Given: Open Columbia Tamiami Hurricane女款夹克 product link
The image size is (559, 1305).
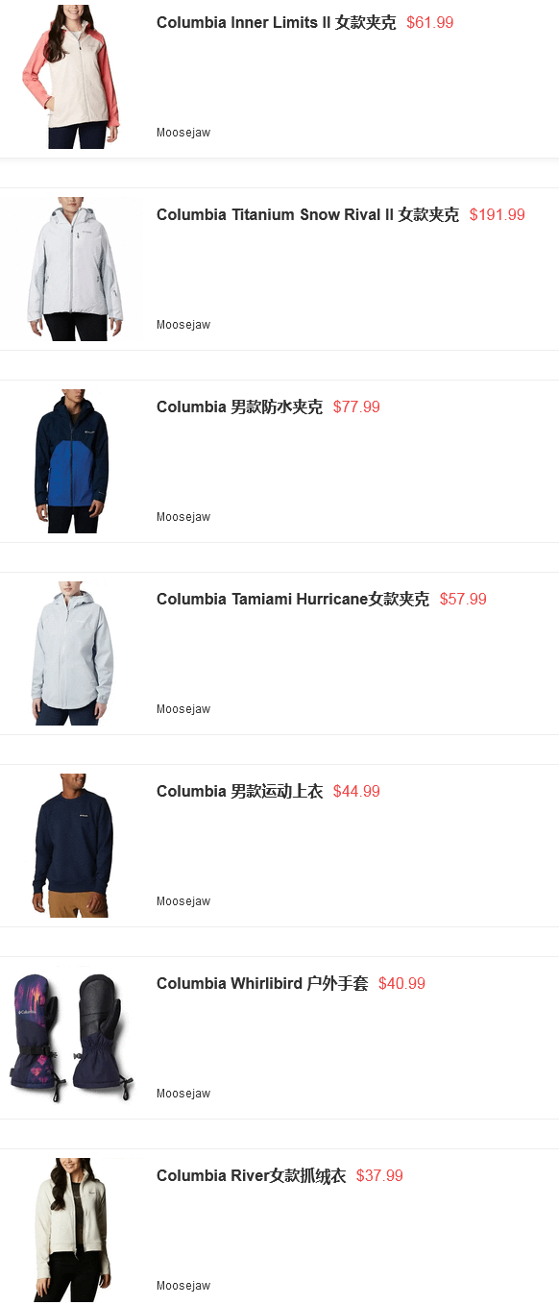Looking at the screenshot, I should pos(293,599).
